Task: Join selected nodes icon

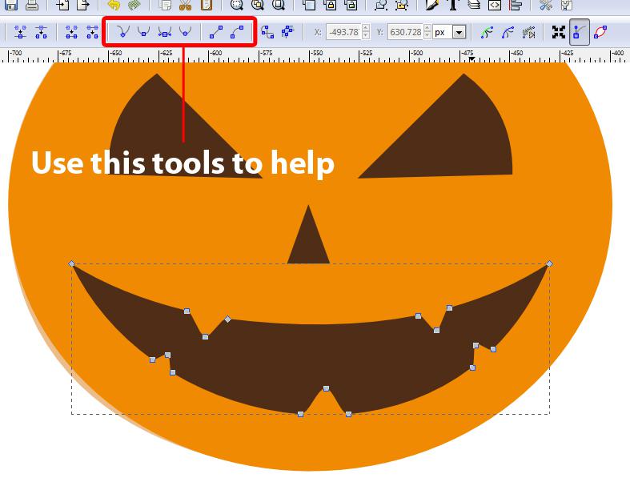Action: [72, 33]
